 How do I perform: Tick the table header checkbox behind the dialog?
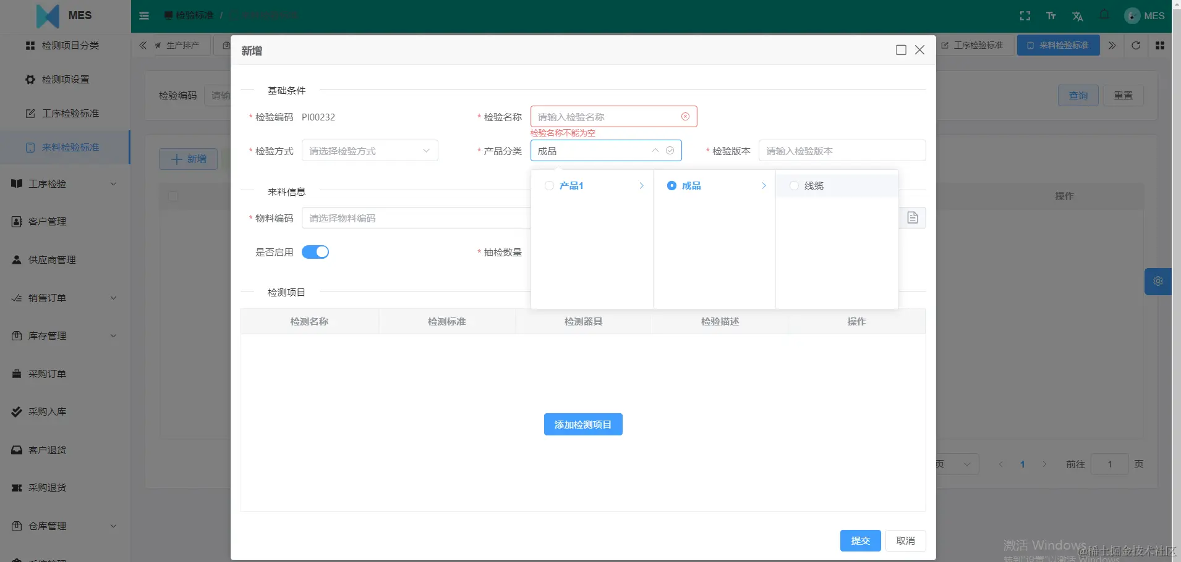click(173, 196)
